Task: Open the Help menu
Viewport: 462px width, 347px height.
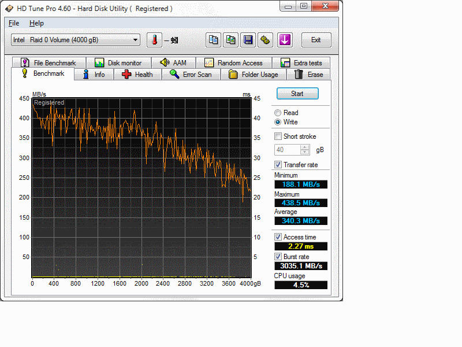Action: coord(36,23)
